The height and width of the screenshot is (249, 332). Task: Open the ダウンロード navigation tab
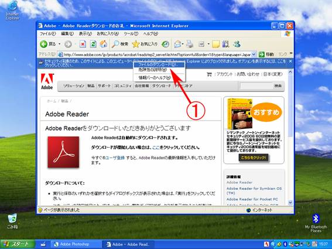(x=162, y=86)
